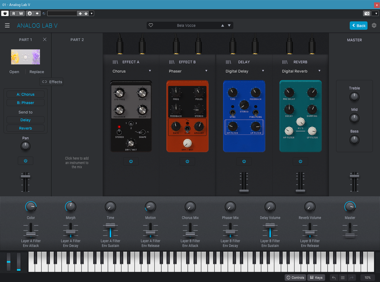Toggle Effect B Phaser power button
The height and width of the screenshot is (282, 380).
pos(187,161)
